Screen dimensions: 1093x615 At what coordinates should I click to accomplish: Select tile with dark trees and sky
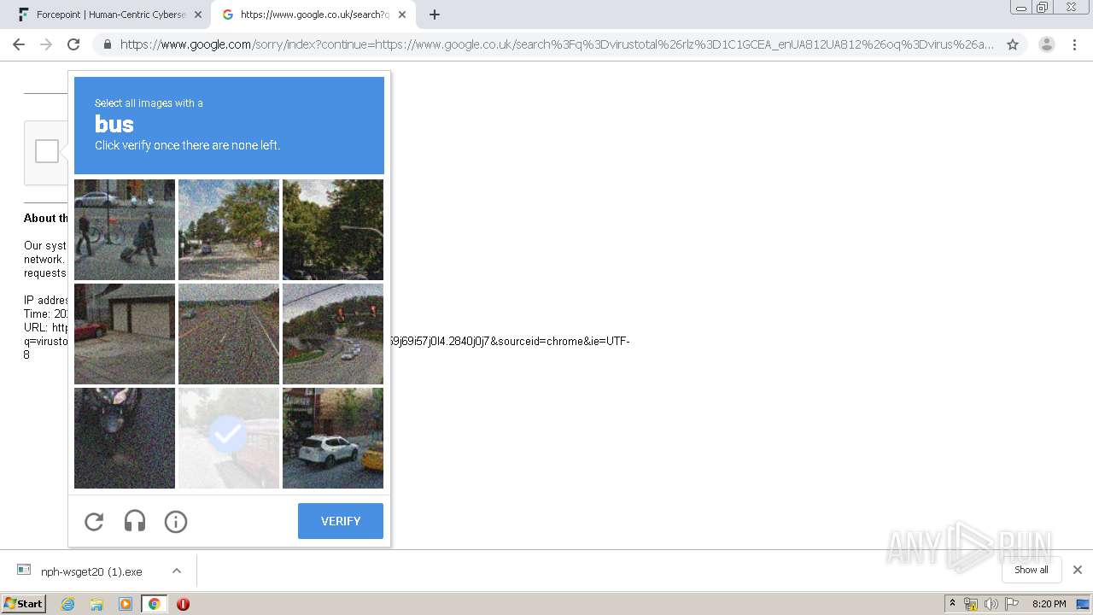(x=333, y=230)
